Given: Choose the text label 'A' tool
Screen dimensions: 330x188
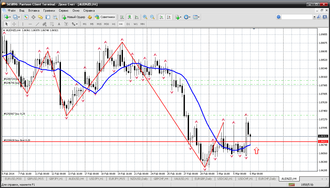Looking at the screenshot, I should (59, 24).
